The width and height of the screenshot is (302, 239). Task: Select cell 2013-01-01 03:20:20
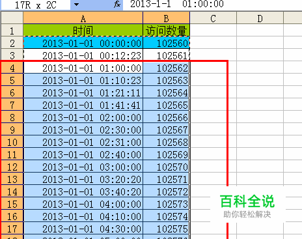[x=83, y=179]
